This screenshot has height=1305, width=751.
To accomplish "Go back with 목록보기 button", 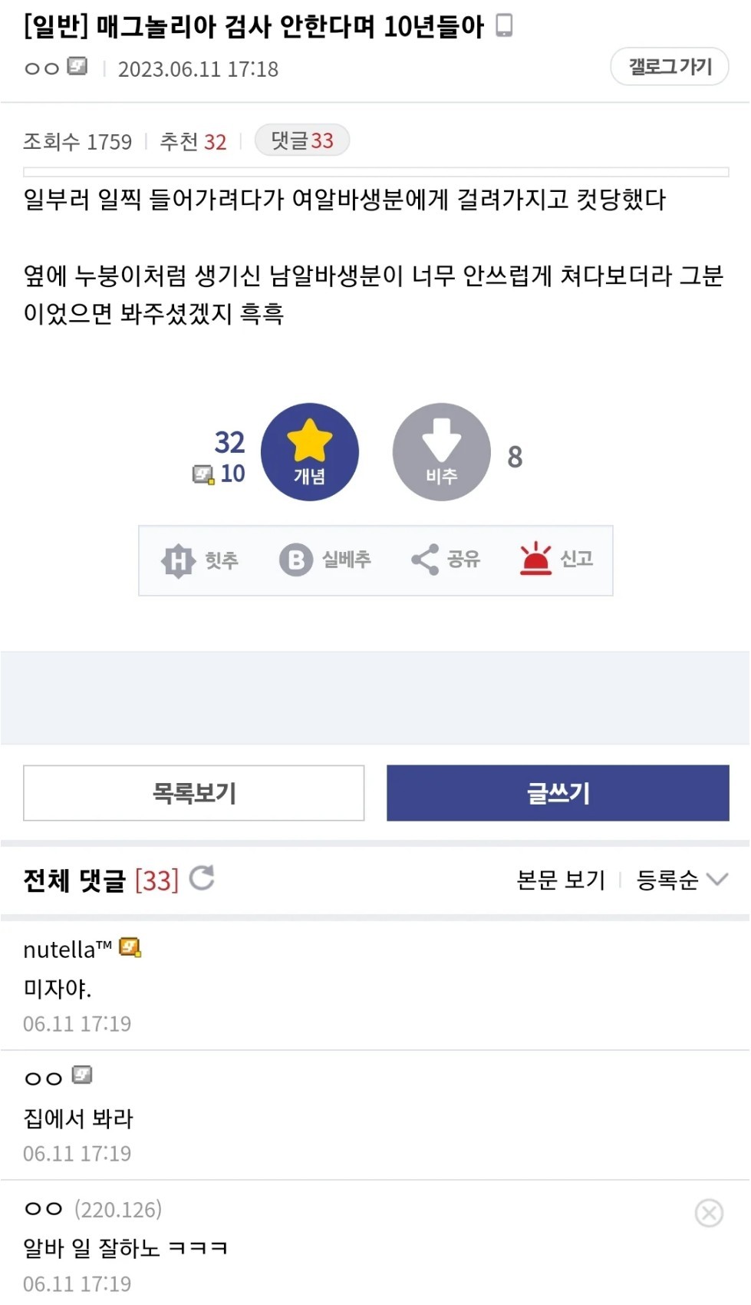I will tap(194, 793).
